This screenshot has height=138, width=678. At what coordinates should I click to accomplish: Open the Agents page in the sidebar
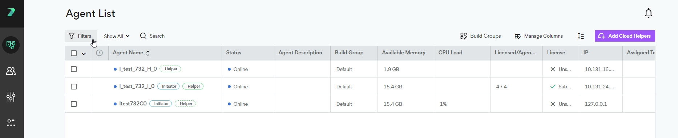tap(11, 45)
